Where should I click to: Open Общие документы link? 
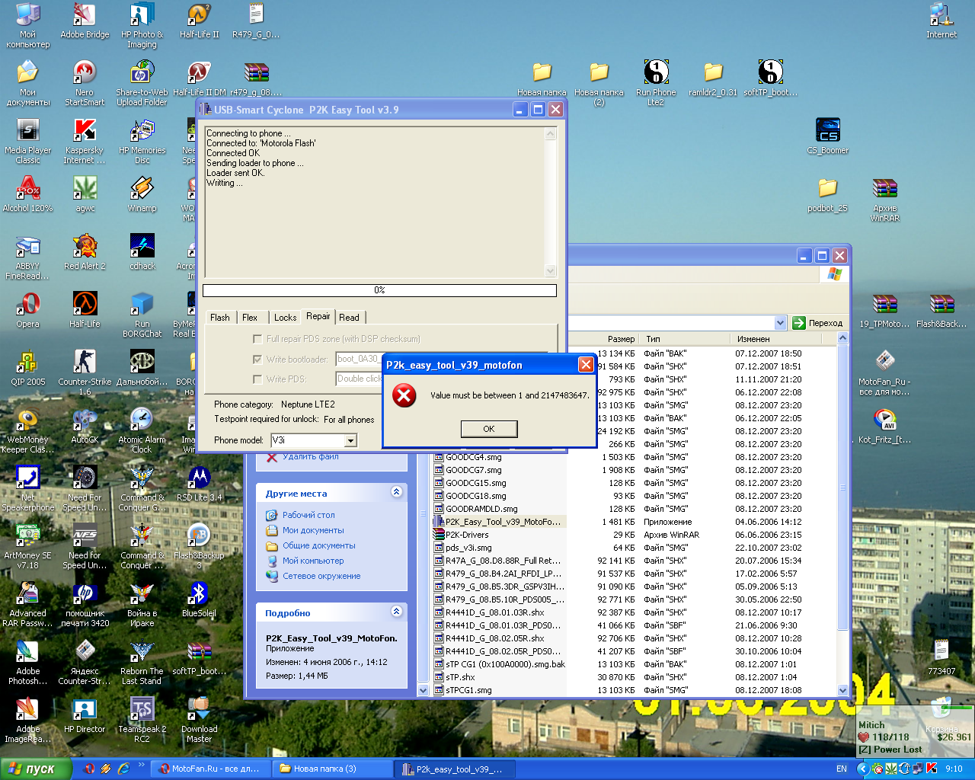[318, 545]
